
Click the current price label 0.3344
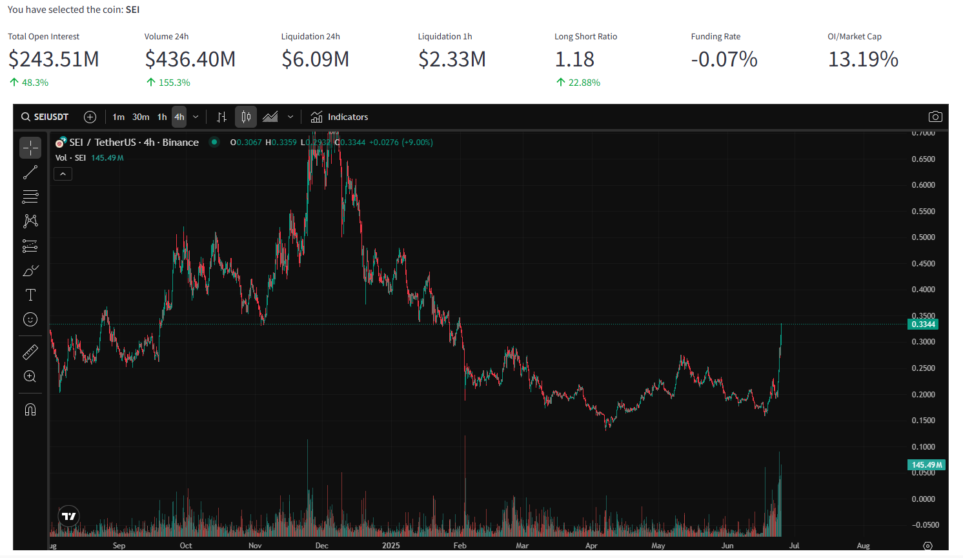tap(923, 324)
